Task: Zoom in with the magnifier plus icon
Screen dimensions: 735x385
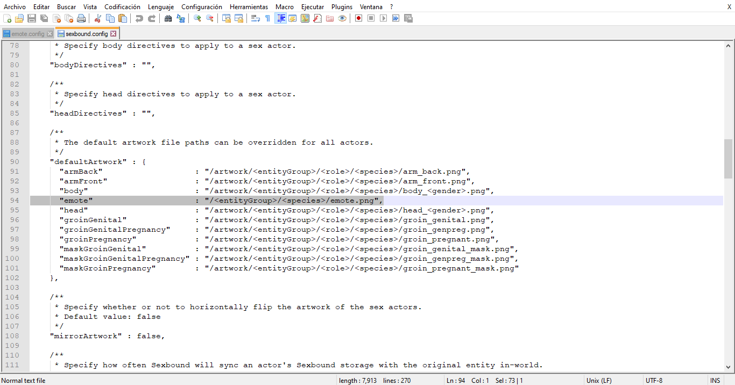Action: click(x=197, y=18)
